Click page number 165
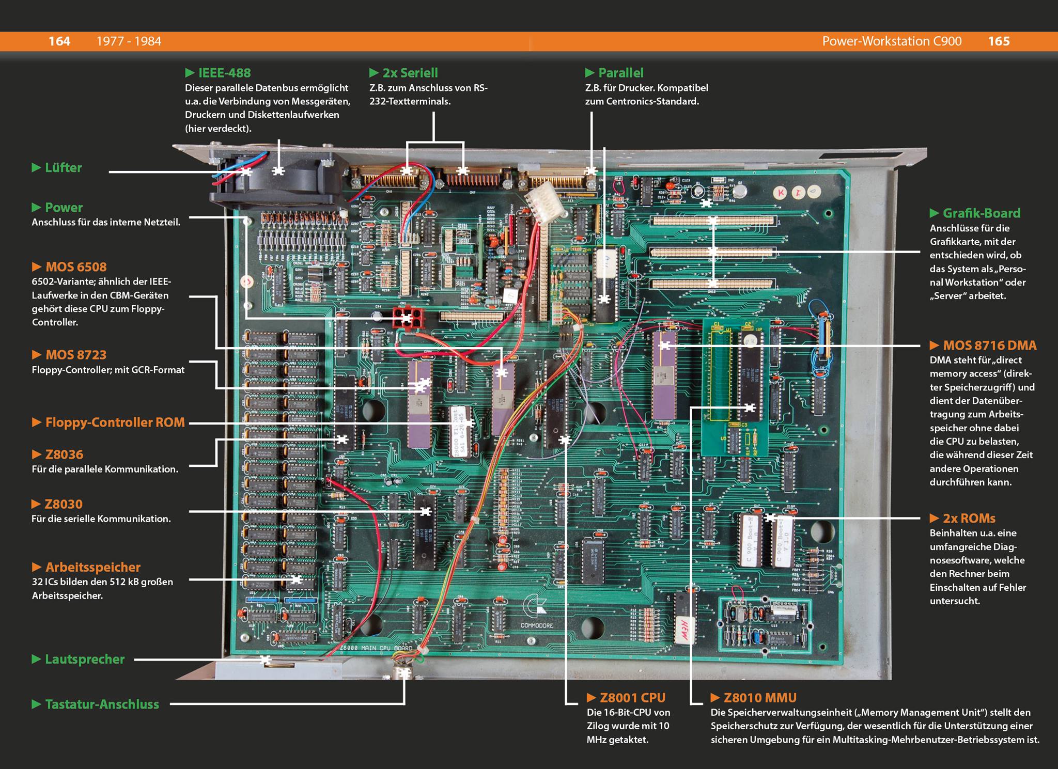This screenshot has height=769, width=1058. [999, 41]
